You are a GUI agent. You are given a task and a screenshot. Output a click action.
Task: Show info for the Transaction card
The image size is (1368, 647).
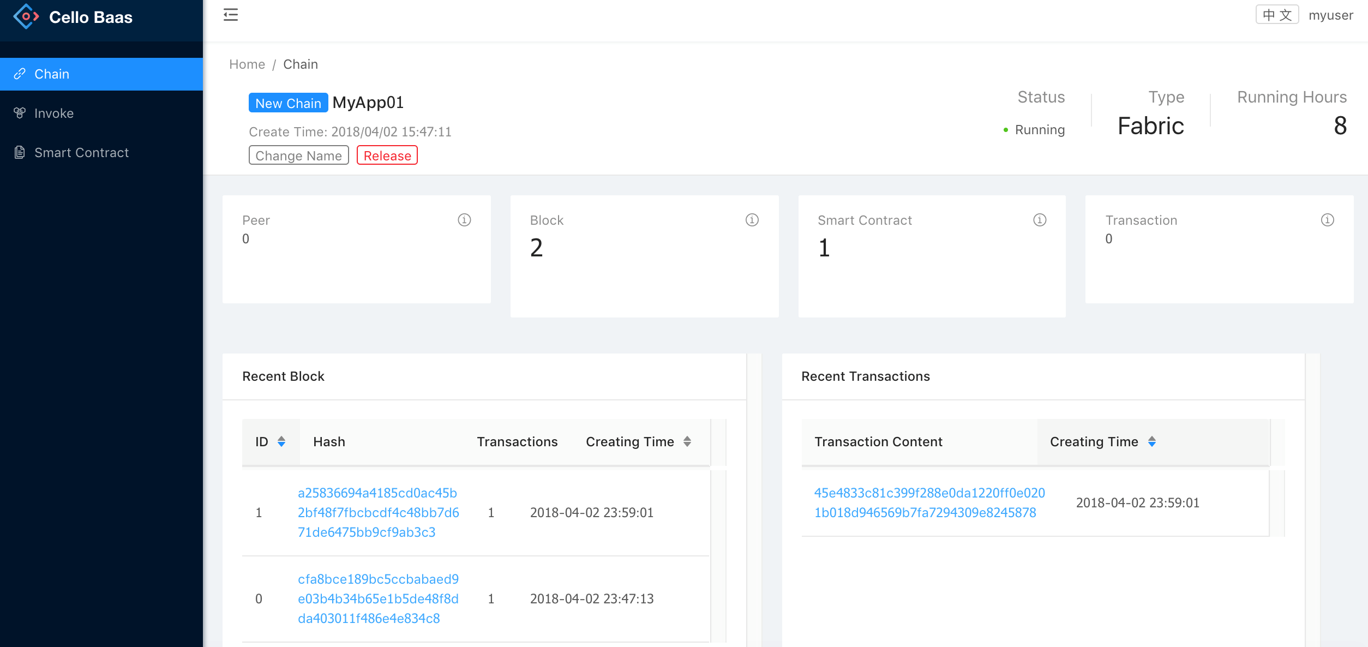[1328, 220]
